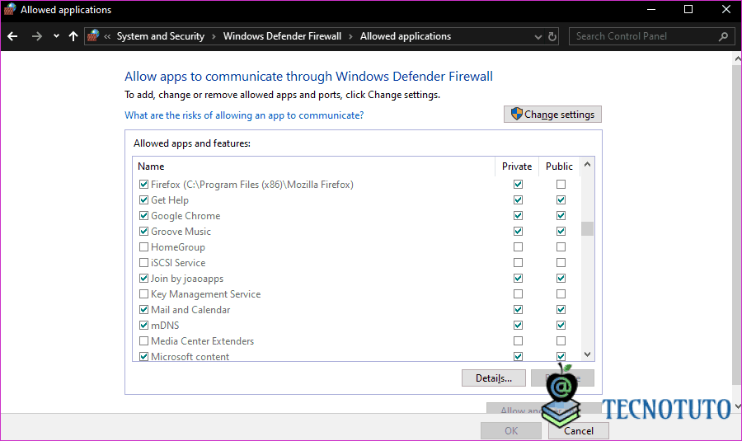Open recent locations dropdown arrow
This screenshot has width=742, height=441.
(x=56, y=36)
